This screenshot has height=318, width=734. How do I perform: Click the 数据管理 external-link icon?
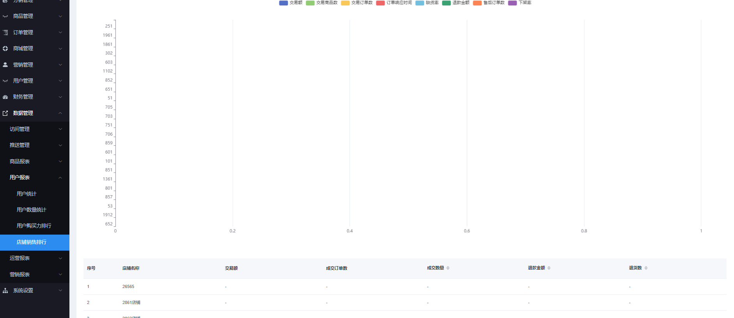click(5, 113)
